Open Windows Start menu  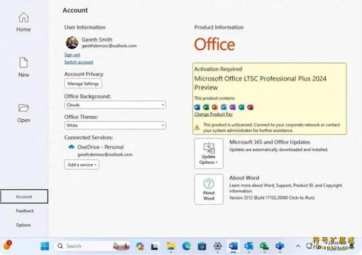click(x=45, y=246)
